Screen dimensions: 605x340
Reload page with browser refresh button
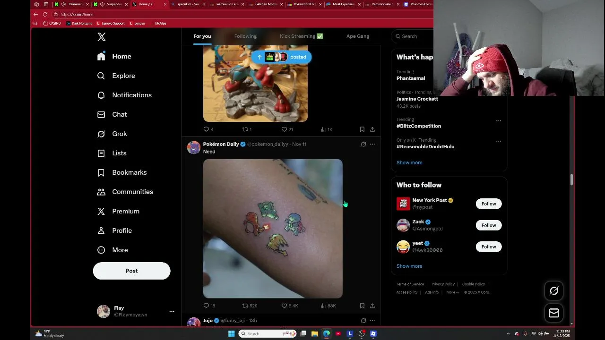pyautogui.click(x=45, y=14)
